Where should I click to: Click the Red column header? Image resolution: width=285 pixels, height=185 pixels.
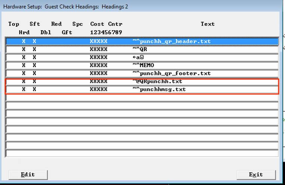click(x=56, y=24)
